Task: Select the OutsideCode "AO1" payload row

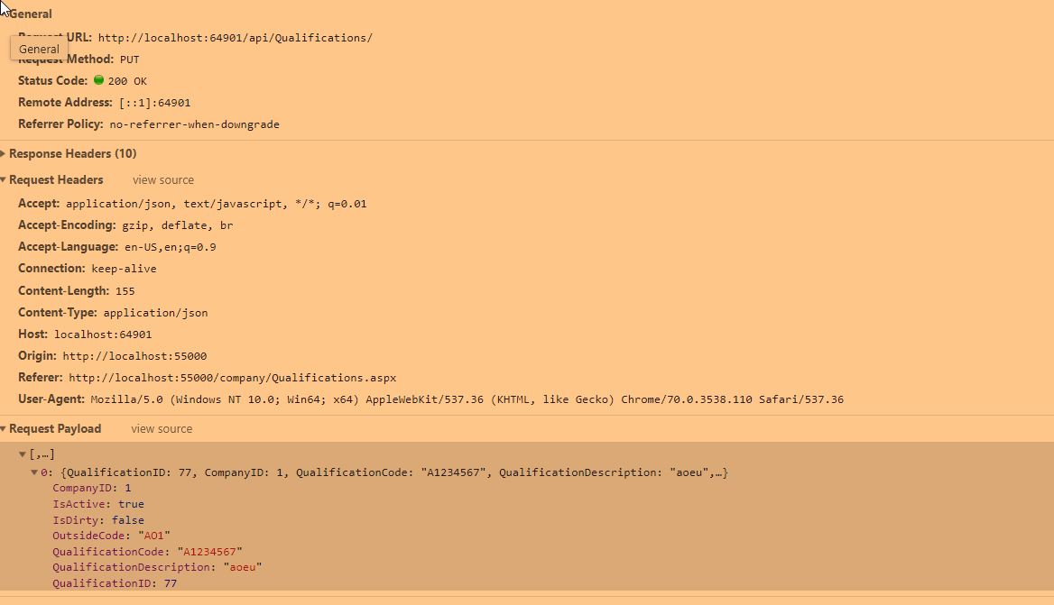Action: tap(110, 536)
